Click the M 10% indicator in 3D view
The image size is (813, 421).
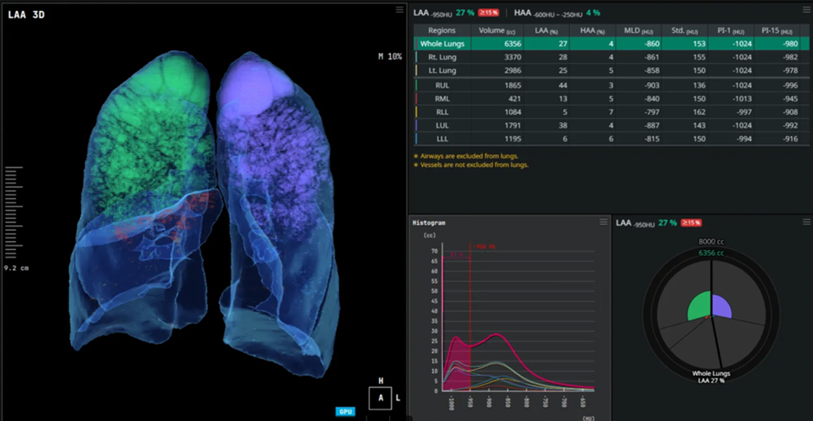coord(390,57)
